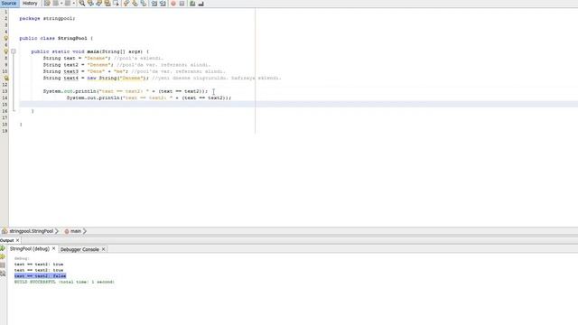Jump to Previous Bookmark icon
This screenshot has width=578, height=325.
click(x=126, y=4)
